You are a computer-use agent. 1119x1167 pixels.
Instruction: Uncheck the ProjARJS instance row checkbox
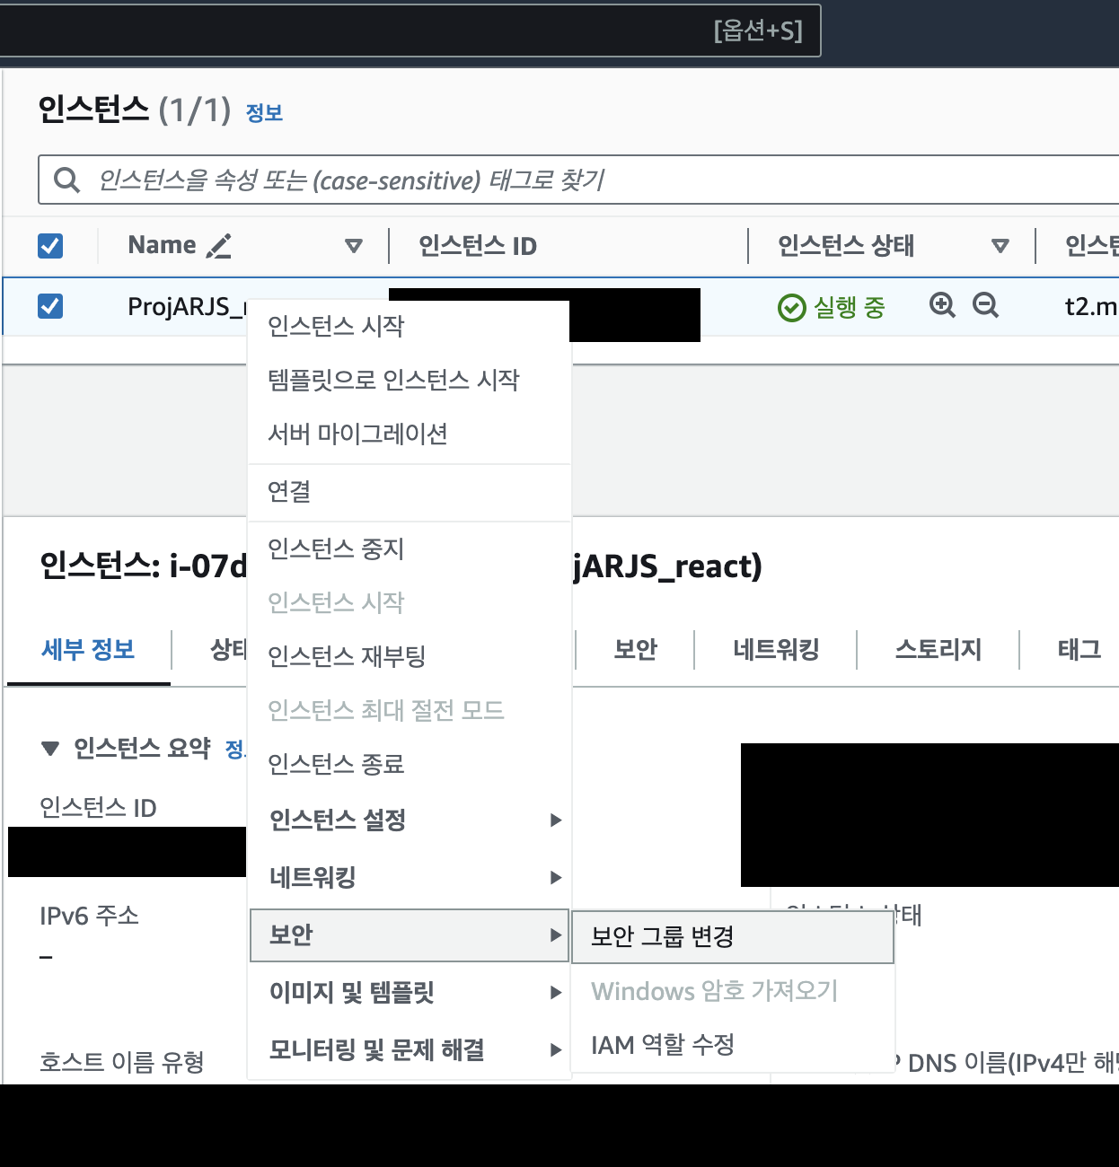(x=49, y=306)
